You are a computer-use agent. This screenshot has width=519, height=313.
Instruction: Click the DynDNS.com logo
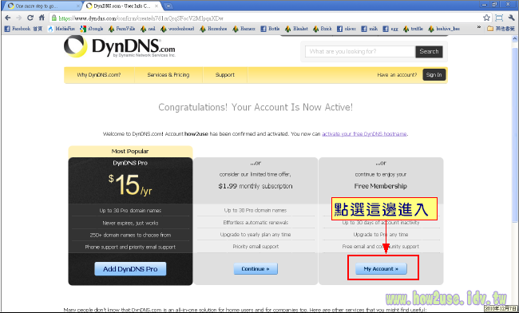tap(120, 46)
